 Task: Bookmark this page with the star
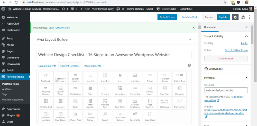point(225,2)
